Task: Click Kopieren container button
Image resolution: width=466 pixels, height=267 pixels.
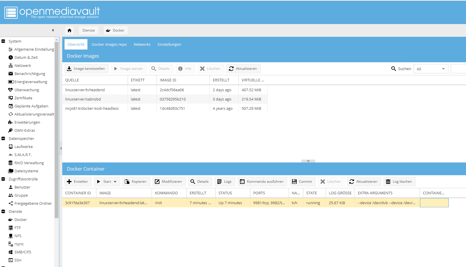Action: (136, 182)
